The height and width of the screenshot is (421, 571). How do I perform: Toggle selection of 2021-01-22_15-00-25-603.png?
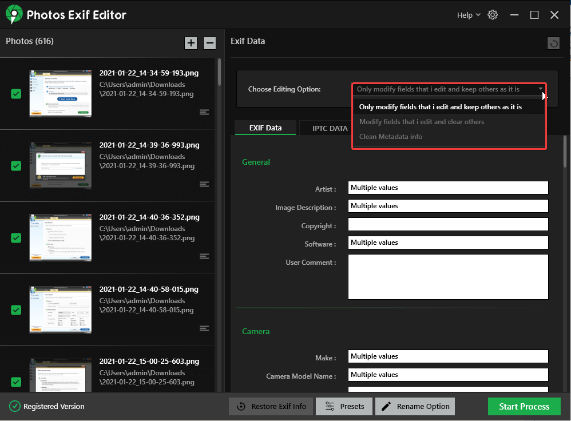pyautogui.click(x=15, y=382)
